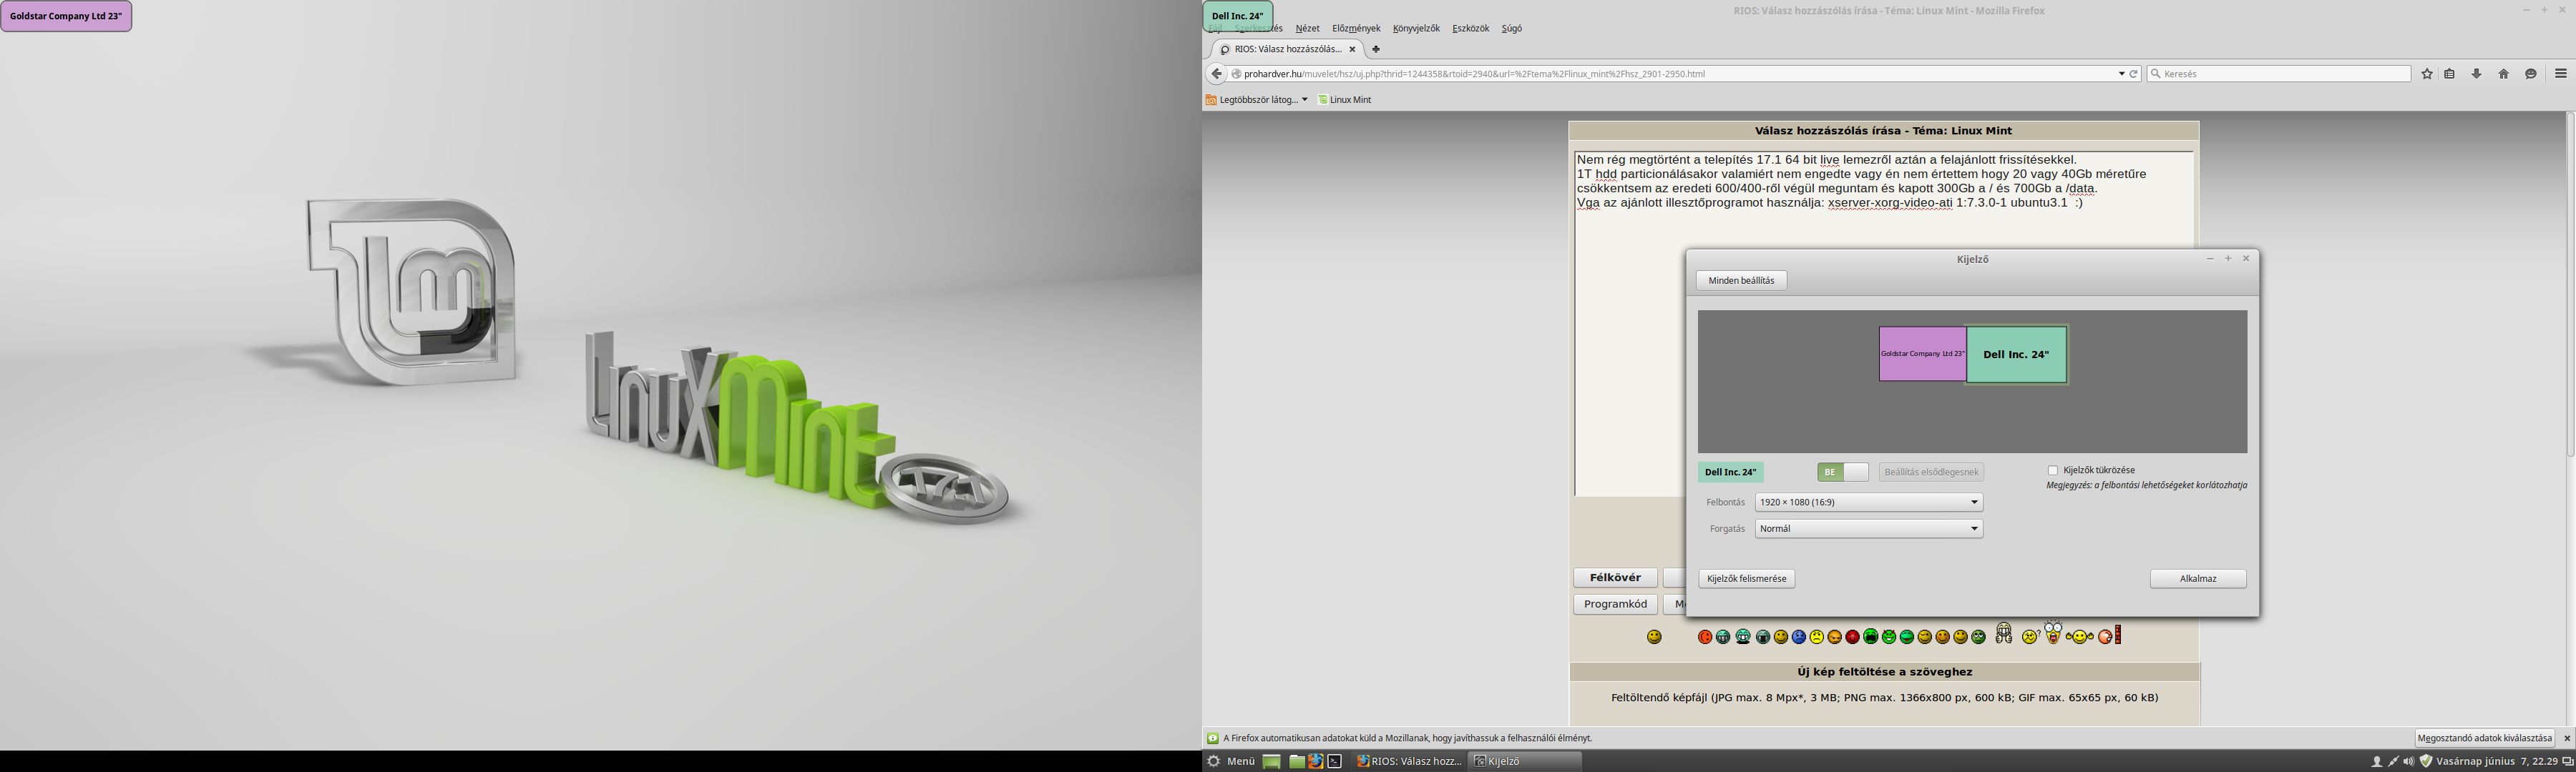Insert the confused question-mark emoticon
Image resolution: width=2576 pixels, height=772 pixels.
(2031, 637)
